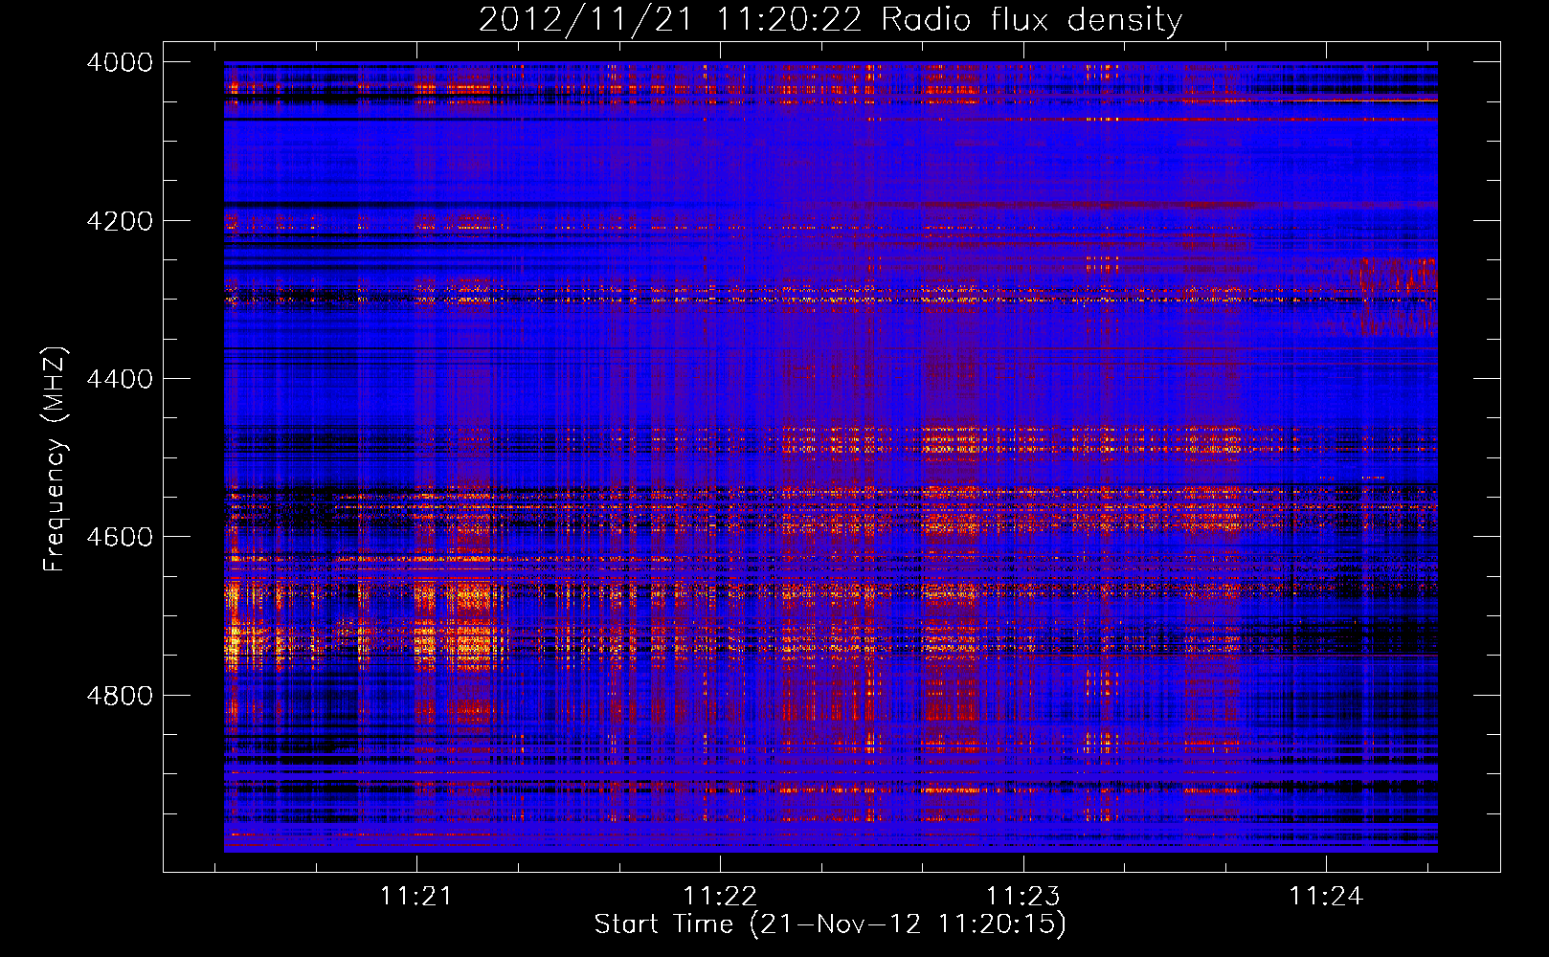The width and height of the screenshot is (1549, 957).
Task: Click the "Start Time (21-Nov-12 11:20:15)" axis title
Action: (x=830, y=924)
